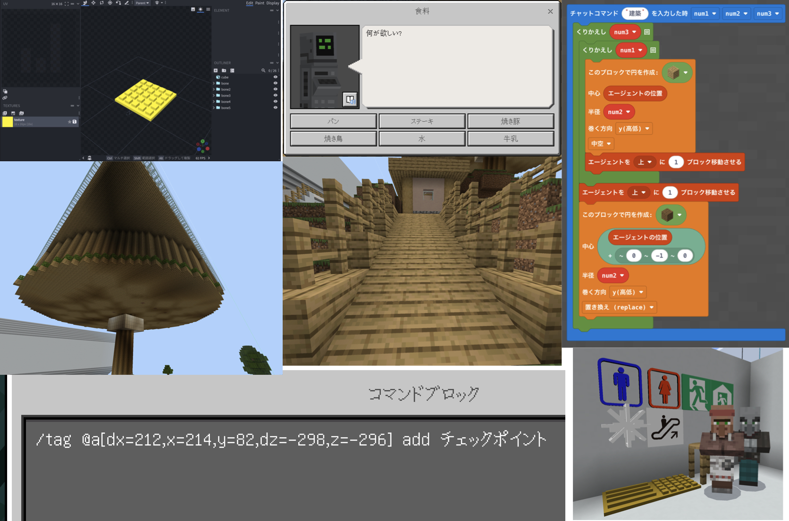The image size is (789, 521).
Task: Toggle visibility of bone4 group
Action: point(276,101)
